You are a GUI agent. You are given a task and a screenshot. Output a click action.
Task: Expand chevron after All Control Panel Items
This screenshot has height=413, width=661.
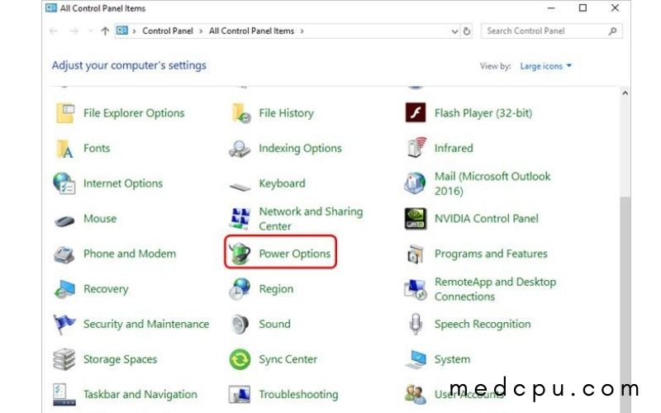coord(302,31)
